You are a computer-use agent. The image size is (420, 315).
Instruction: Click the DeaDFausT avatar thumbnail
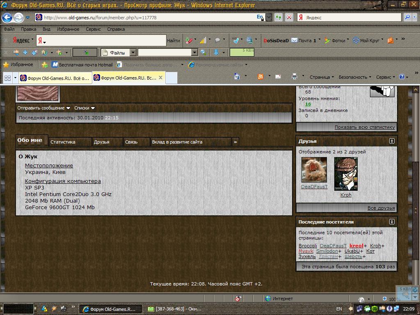coord(314,170)
